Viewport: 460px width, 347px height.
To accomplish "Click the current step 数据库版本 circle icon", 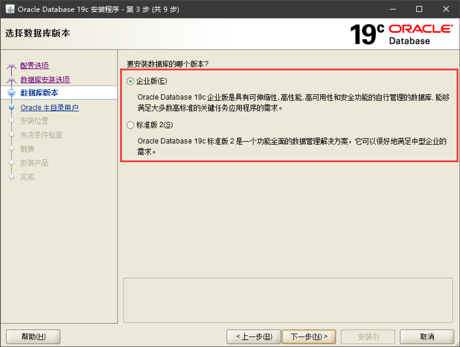I will [x=11, y=93].
